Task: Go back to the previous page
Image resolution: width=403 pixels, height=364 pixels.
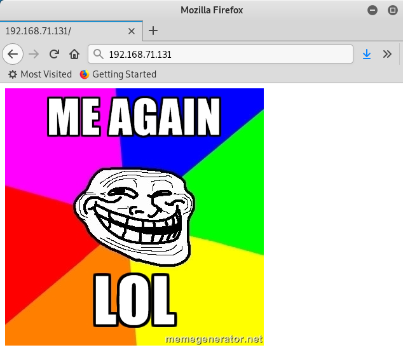Action: click(13, 54)
